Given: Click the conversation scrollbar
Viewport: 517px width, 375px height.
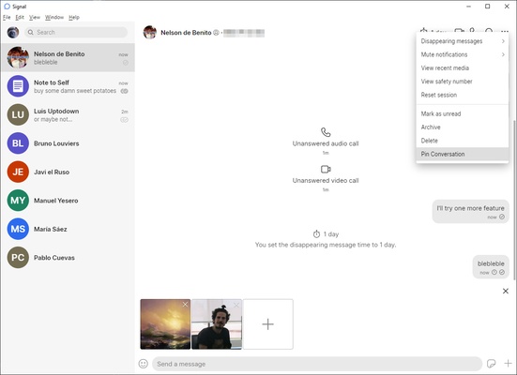Looking at the screenshot, I should [514, 200].
